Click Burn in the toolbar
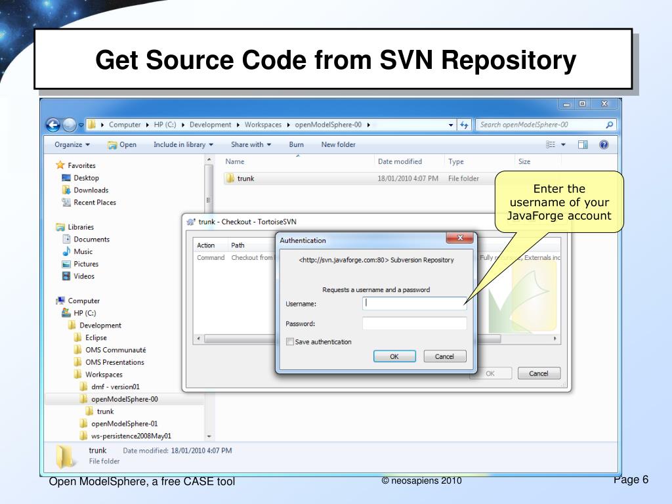672x504 pixels. pos(296,145)
